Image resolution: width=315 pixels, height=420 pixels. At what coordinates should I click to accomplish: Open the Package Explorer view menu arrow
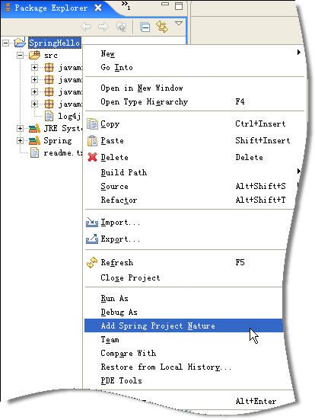coord(179,24)
